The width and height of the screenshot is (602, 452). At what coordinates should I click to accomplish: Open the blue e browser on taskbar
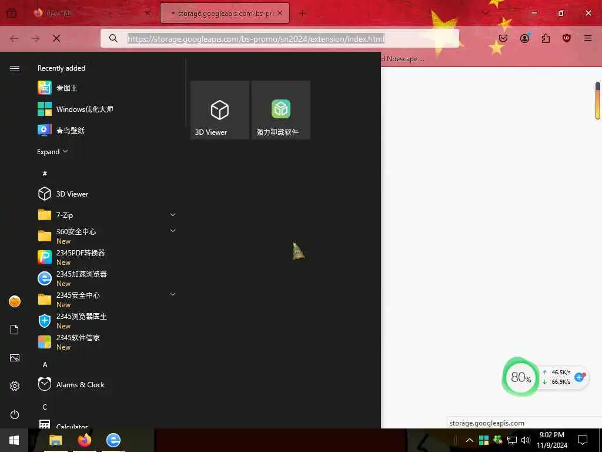tap(113, 440)
